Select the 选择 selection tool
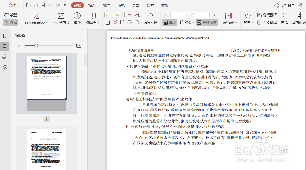Screen dimensions: 306x170 (11, 23)
